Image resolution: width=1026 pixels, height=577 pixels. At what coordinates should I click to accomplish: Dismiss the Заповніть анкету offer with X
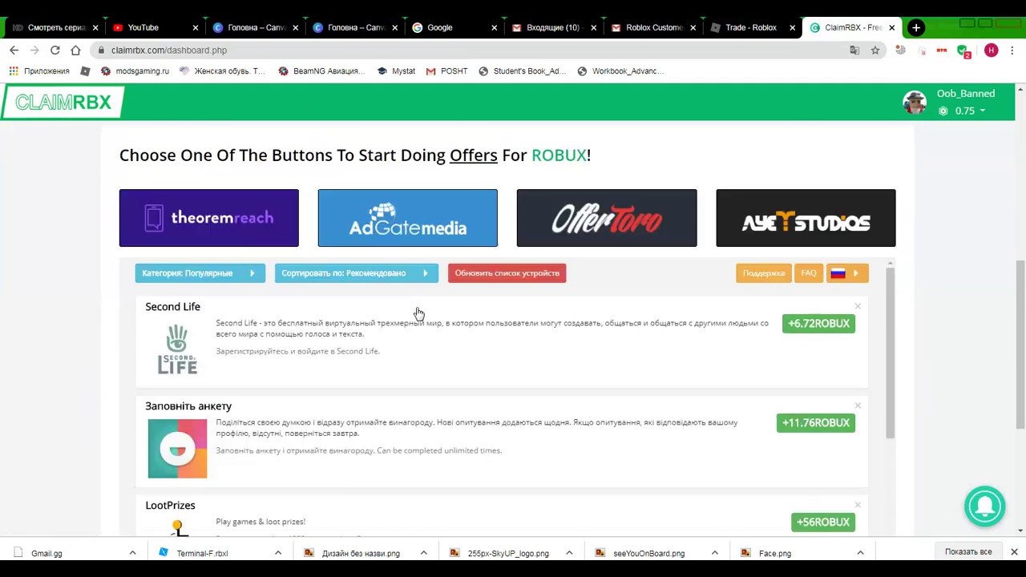[858, 406]
